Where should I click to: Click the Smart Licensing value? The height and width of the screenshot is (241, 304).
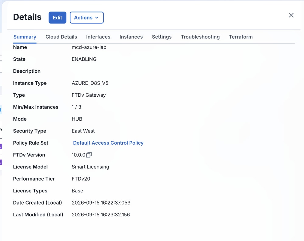90,167
